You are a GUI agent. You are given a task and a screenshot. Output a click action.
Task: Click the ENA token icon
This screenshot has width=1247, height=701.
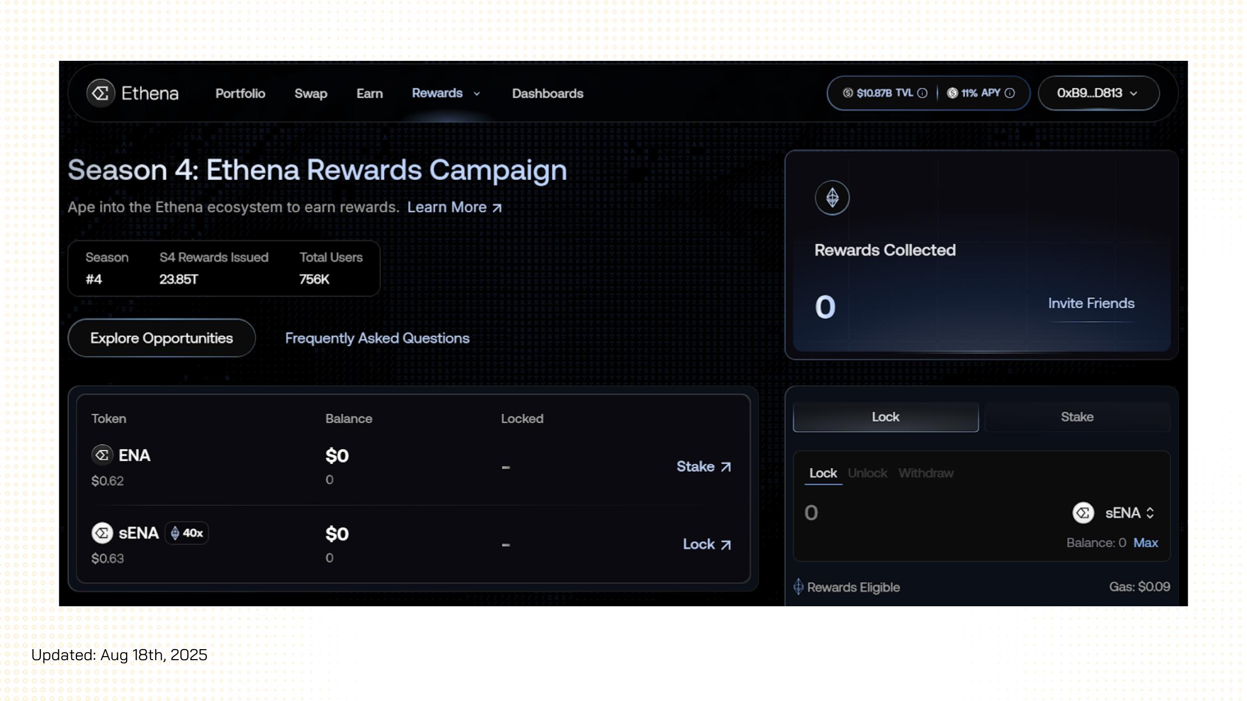(x=102, y=455)
